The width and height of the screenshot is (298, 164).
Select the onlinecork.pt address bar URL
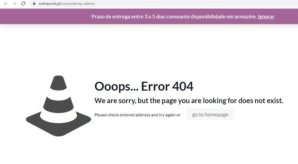click(x=66, y=4)
